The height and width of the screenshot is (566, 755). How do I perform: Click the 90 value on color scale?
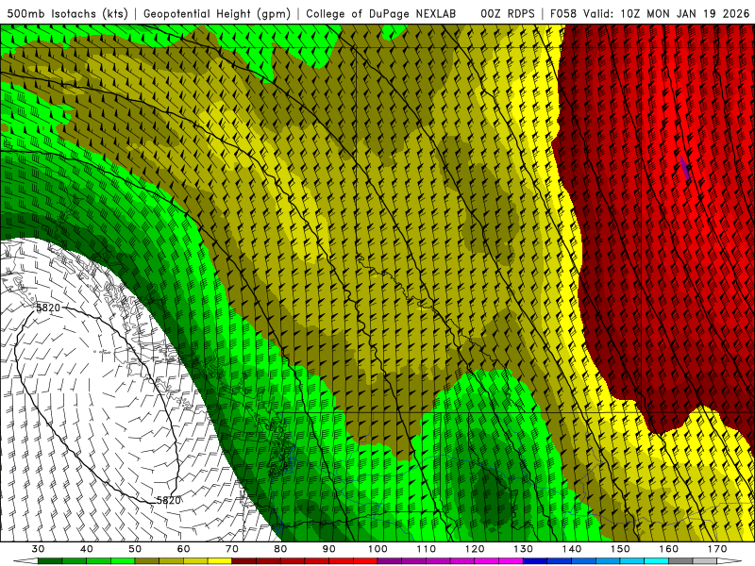[328, 549]
